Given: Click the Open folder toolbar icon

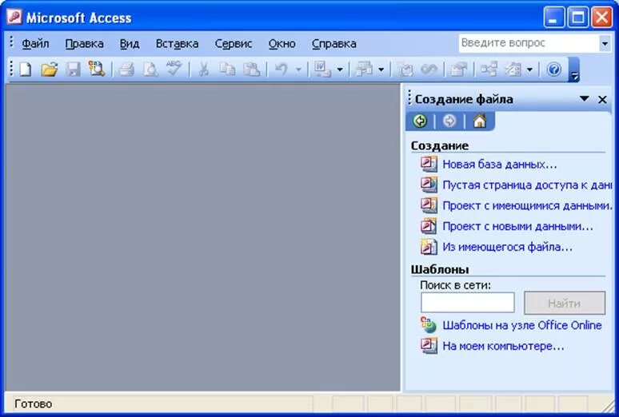Looking at the screenshot, I should coord(50,69).
